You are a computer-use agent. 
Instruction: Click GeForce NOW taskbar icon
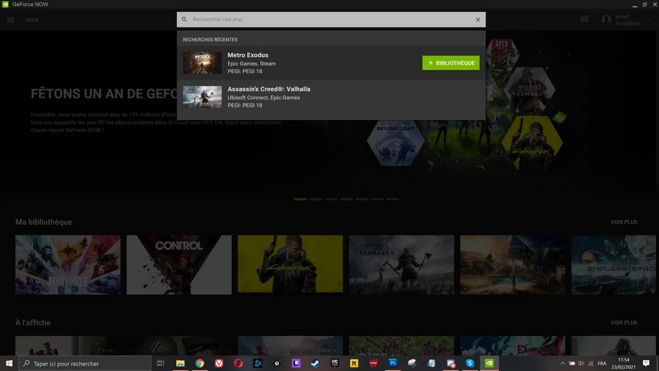coord(489,363)
